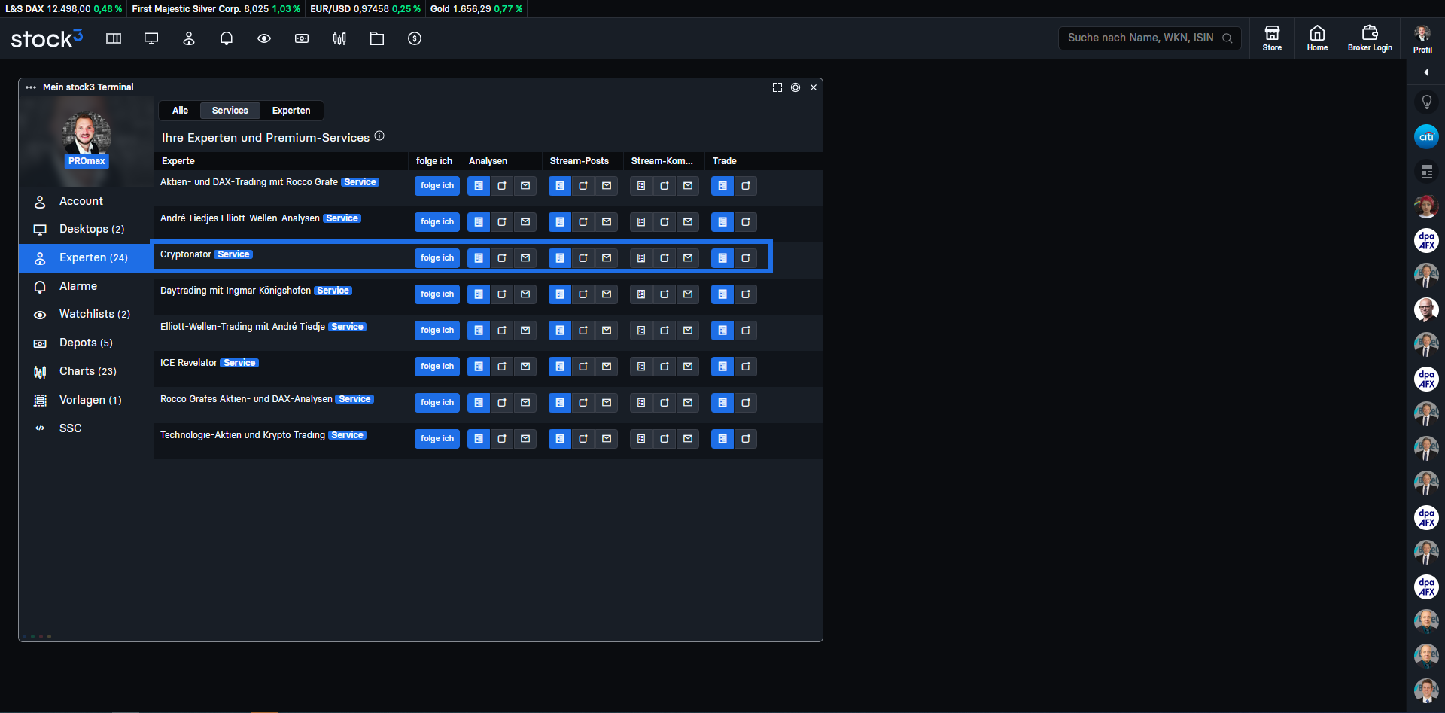Image resolution: width=1445 pixels, height=713 pixels.
Task: Open the Store icon
Action: coord(1272,38)
